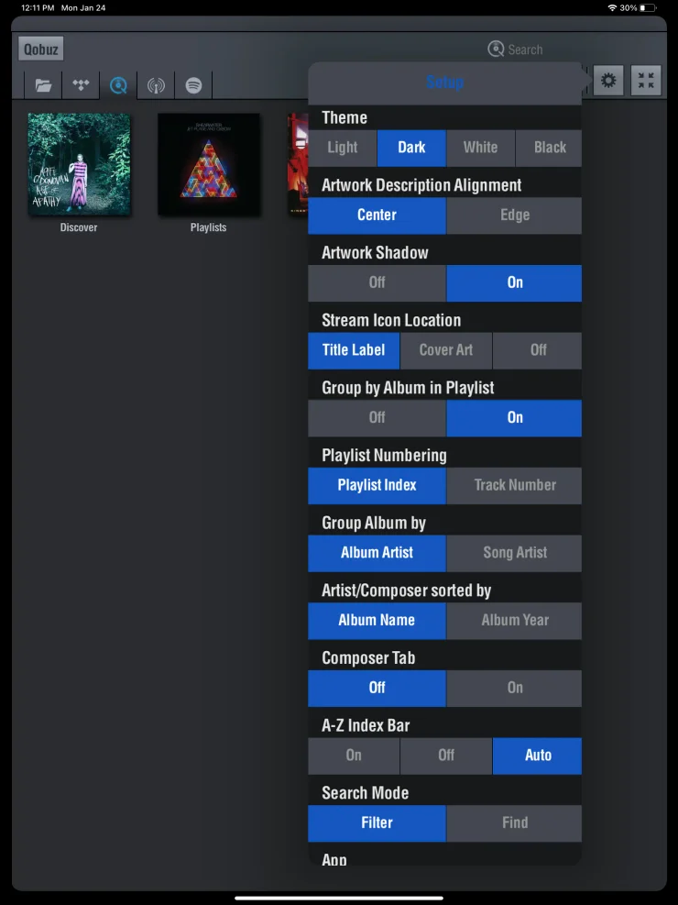Open the Playlists cover thumbnail

coord(209,164)
